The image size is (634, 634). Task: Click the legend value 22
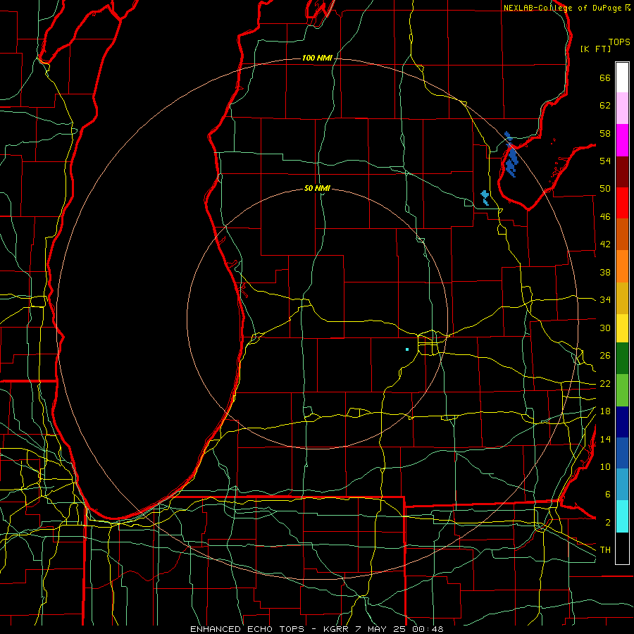pos(605,383)
